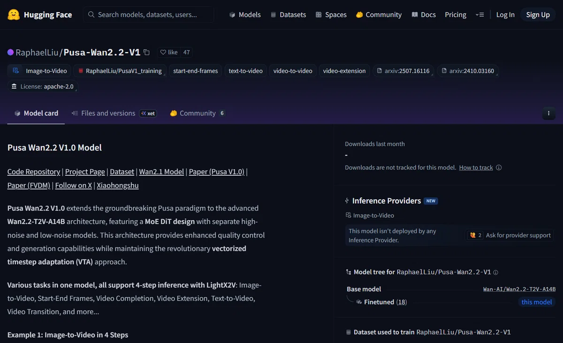Click the start-end-frames tag
The image size is (563, 343).
point(196,71)
